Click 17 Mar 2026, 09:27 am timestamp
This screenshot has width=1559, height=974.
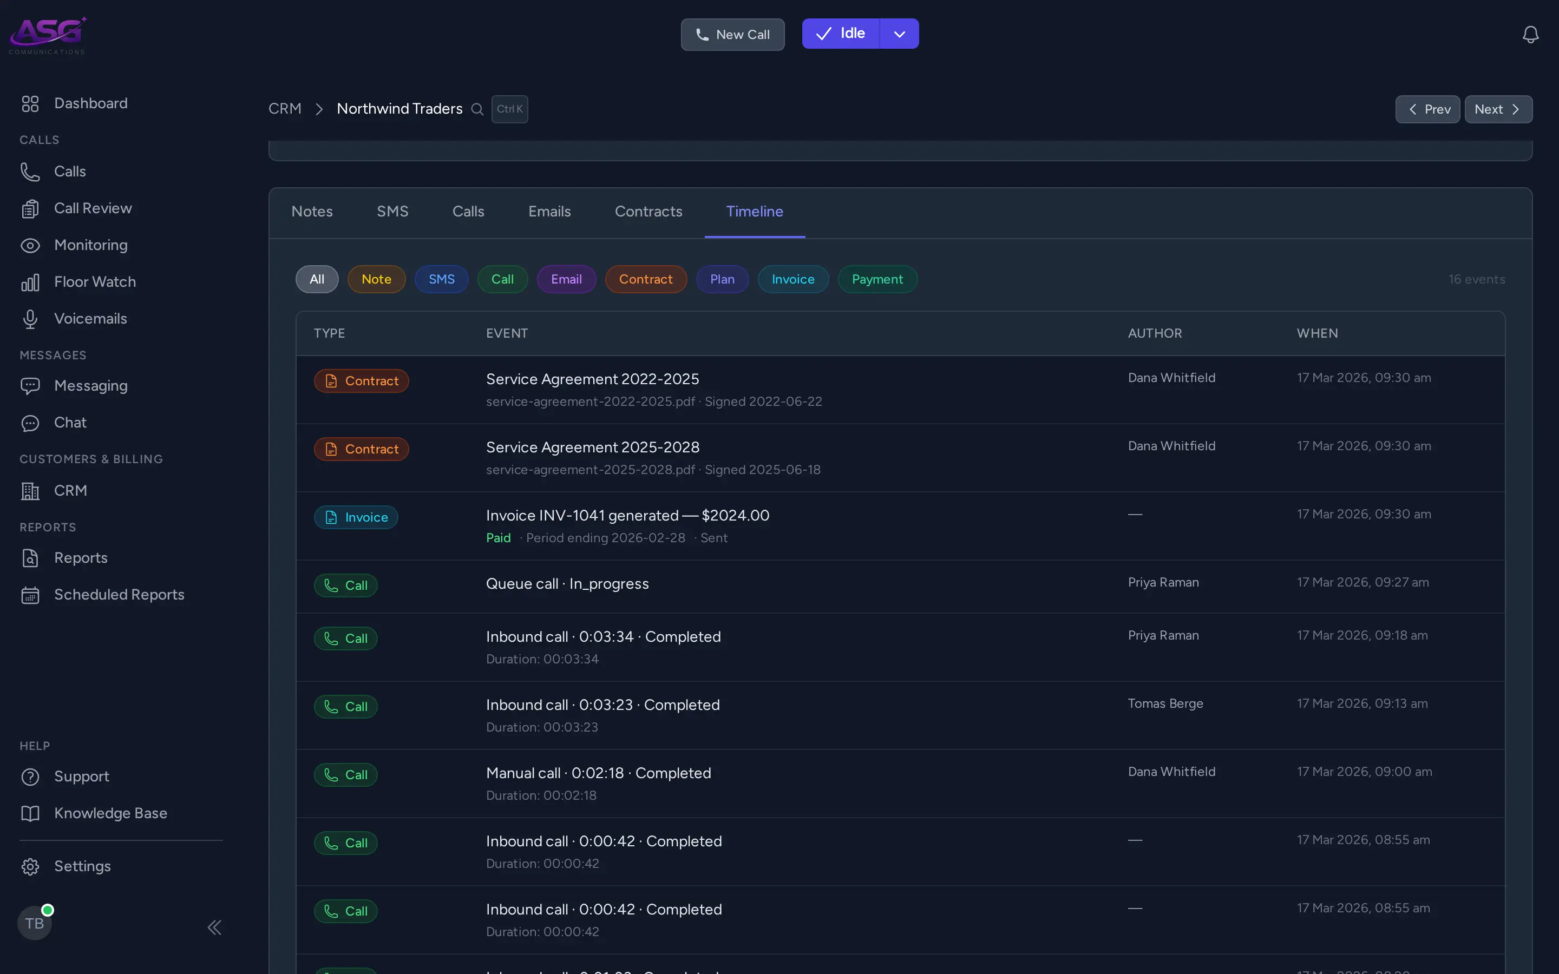[1363, 582]
